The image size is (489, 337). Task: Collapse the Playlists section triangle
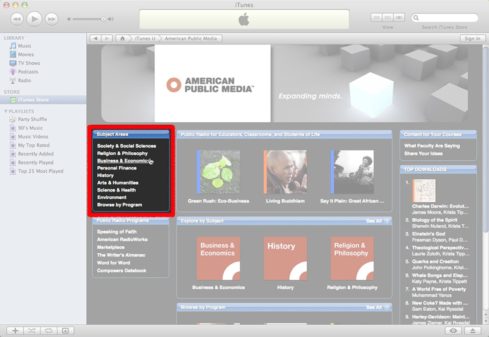[6, 111]
